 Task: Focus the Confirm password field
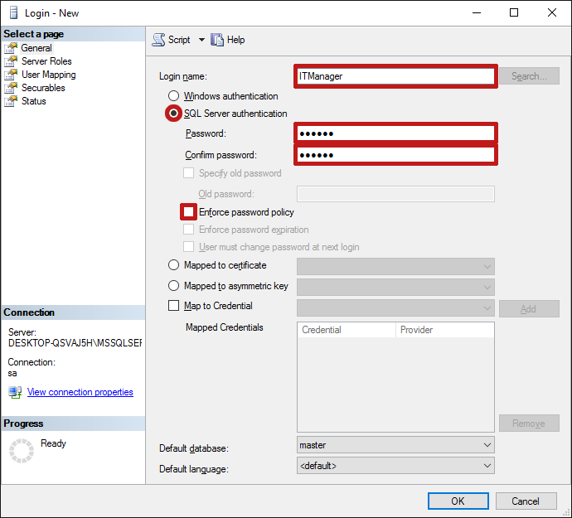395,155
